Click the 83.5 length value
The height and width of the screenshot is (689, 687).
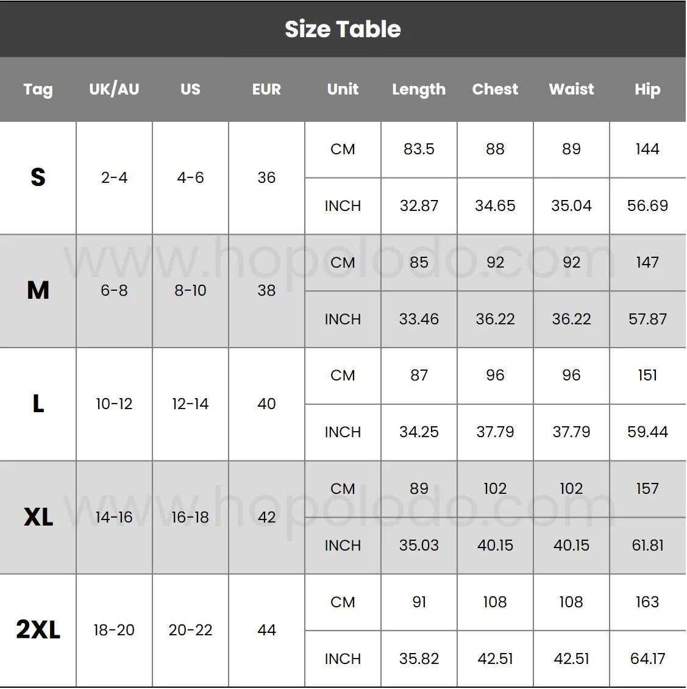(x=419, y=149)
